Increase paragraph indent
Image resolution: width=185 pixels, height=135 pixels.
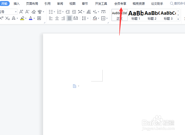74,12
